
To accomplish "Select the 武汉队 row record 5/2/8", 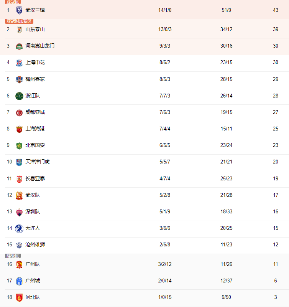I will point(165,195).
